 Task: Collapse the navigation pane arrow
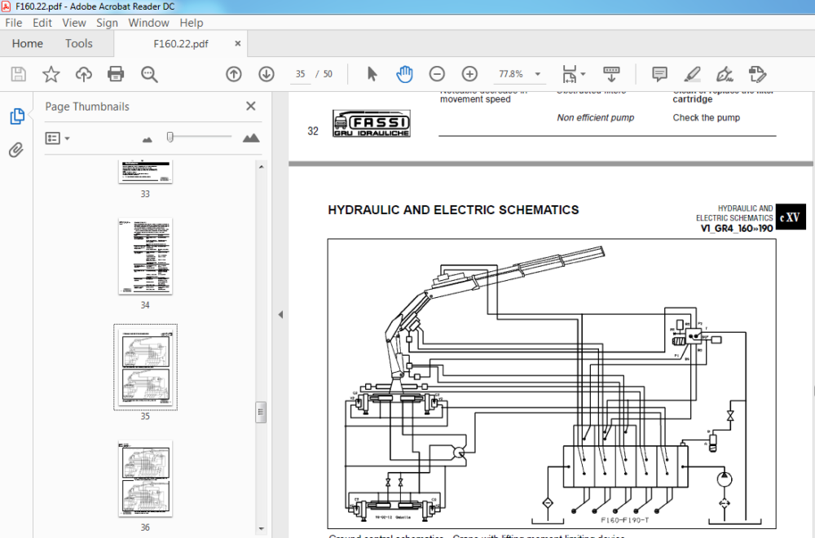coord(280,315)
